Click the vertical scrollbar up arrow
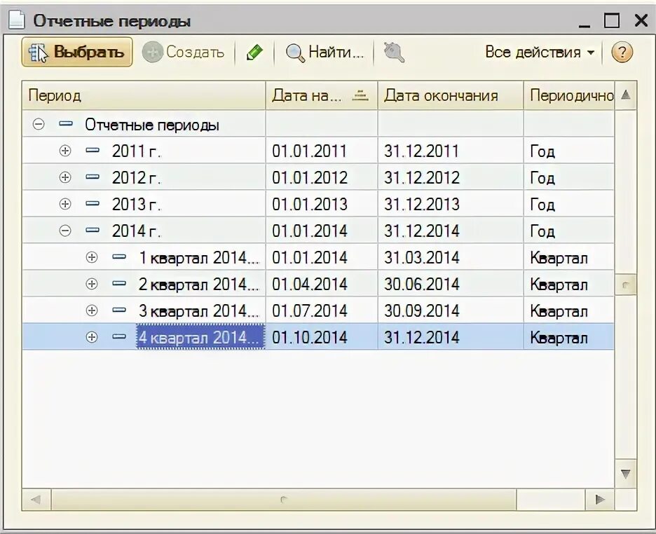This screenshot has height=534, width=656. (x=625, y=95)
